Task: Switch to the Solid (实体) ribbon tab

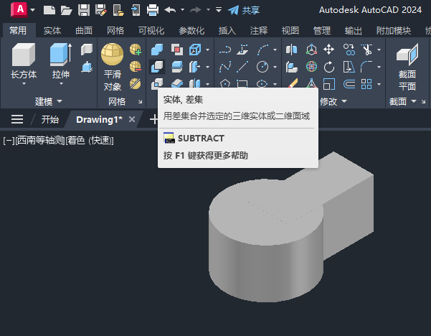Action: point(52,30)
